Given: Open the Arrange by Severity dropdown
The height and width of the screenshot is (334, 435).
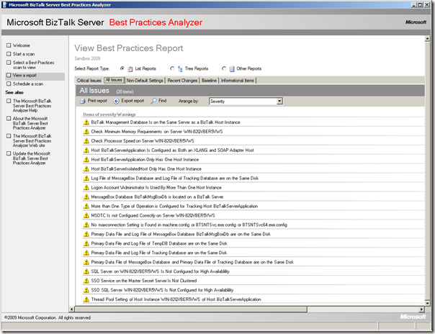Looking at the screenshot, I should coord(279,101).
